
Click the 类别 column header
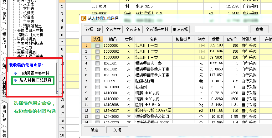click(x=129, y=39)
